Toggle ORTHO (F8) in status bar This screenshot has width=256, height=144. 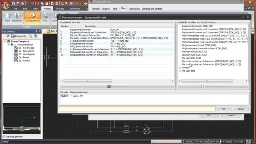pyautogui.click(x=202, y=142)
